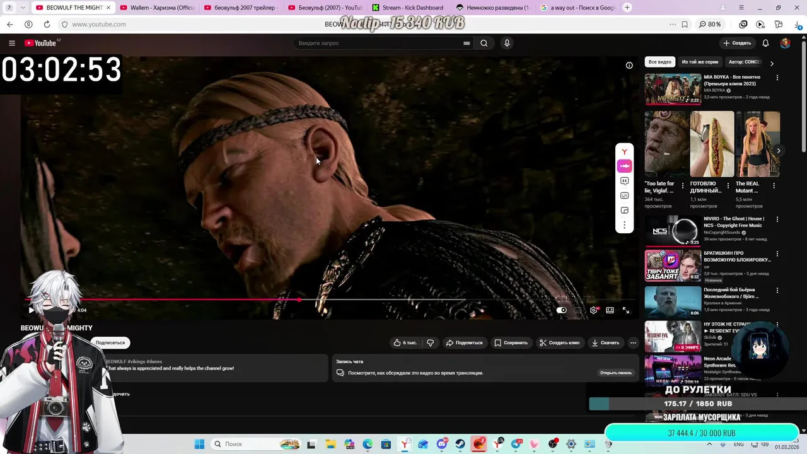
Task: Start voice search with microphone
Action: (x=507, y=43)
